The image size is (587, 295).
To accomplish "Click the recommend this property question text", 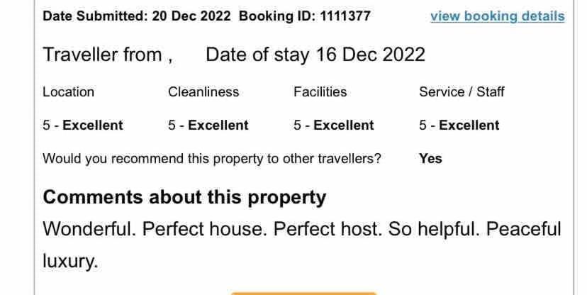I will (x=212, y=159).
